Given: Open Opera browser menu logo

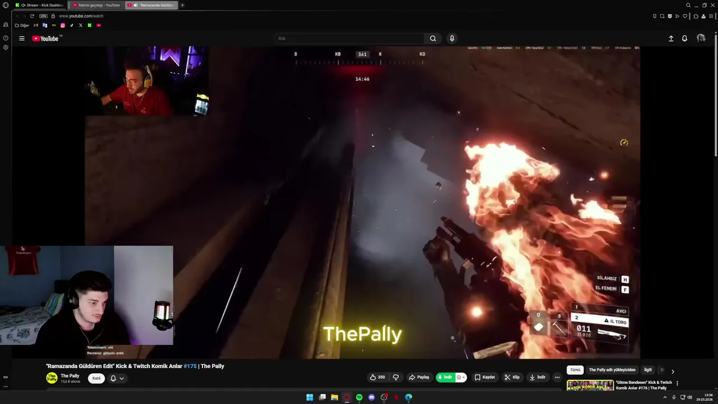Looking at the screenshot, I should 6,5.
